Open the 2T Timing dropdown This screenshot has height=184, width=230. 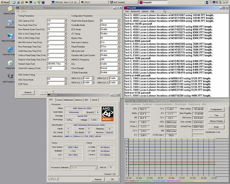[119, 34]
